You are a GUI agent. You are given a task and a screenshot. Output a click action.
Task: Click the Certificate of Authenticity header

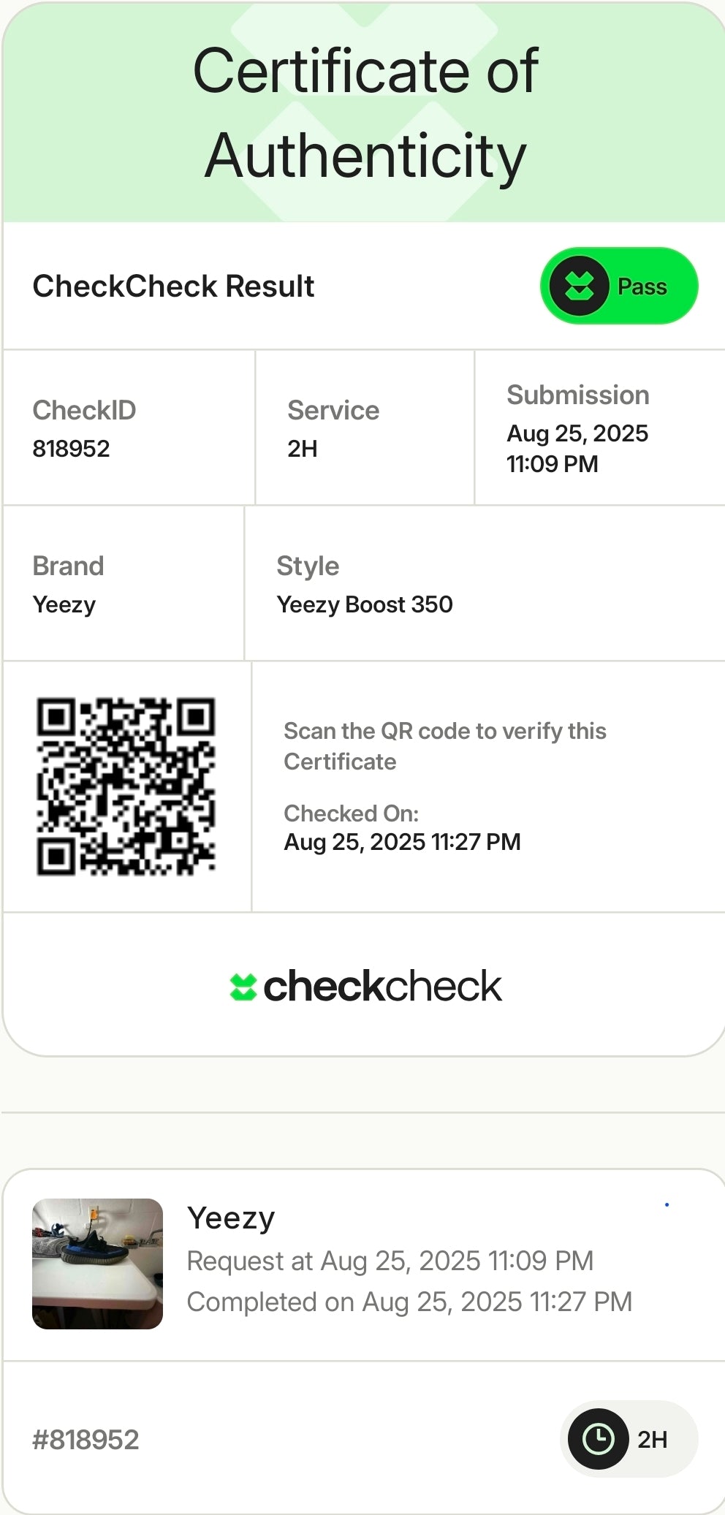365,112
